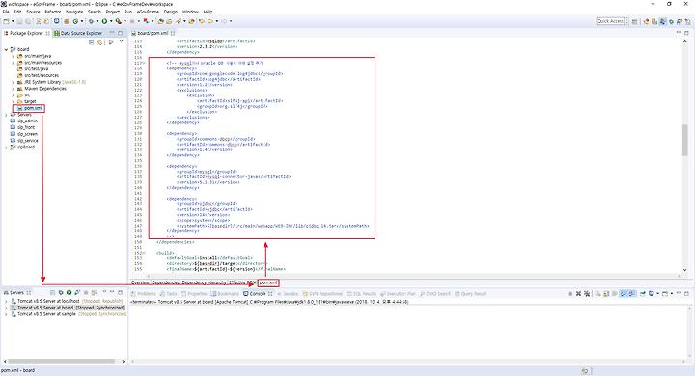Open the File menu
This screenshot has width=695, height=376.
coord(6,12)
